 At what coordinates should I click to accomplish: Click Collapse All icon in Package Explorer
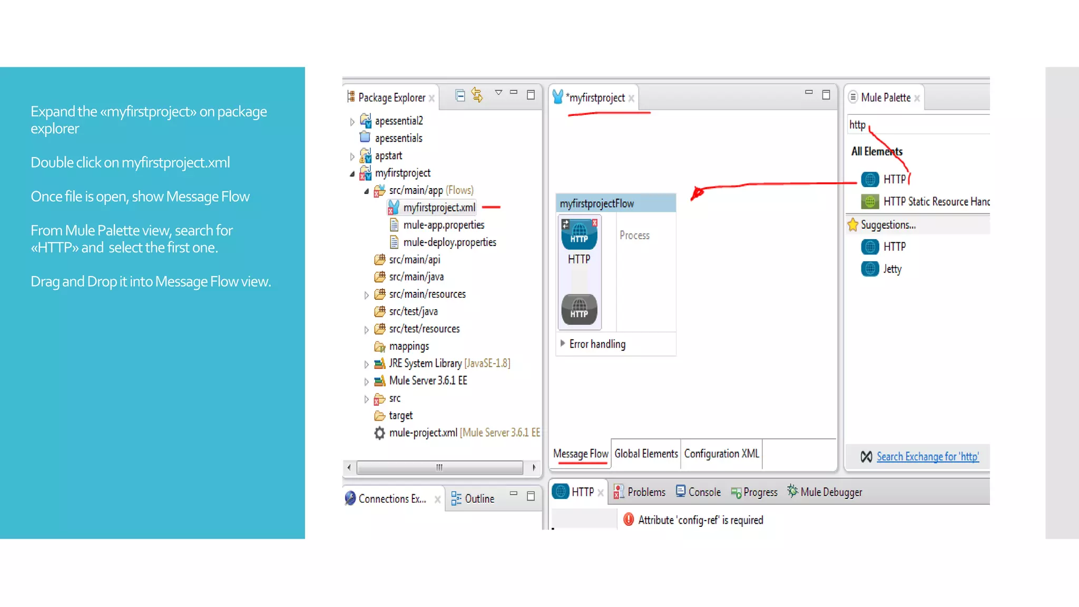[460, 95]
